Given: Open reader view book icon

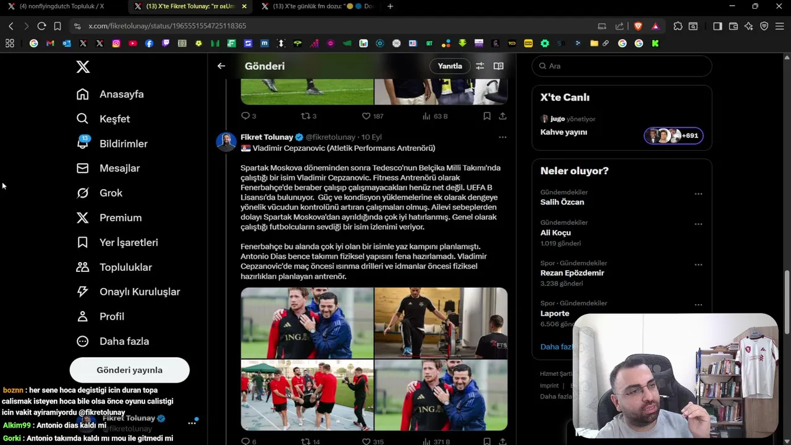Looking at the screenshot, I should [499, 66].
